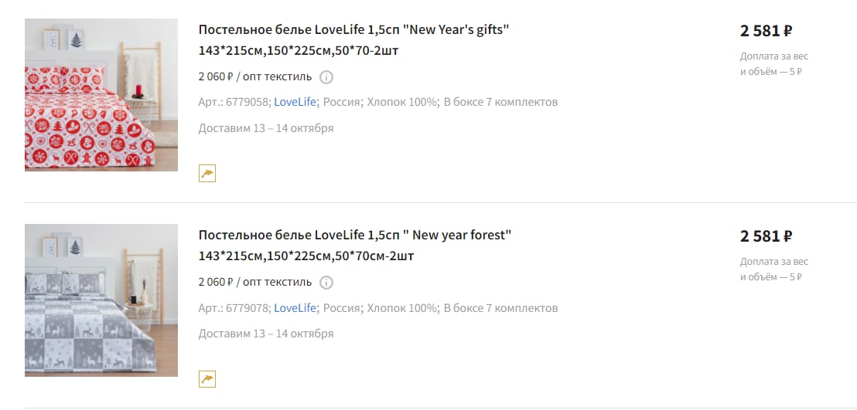The image size is (857, 410).
Task: Open wholesale price info for New Year's gifts
Action: [326, 76]
